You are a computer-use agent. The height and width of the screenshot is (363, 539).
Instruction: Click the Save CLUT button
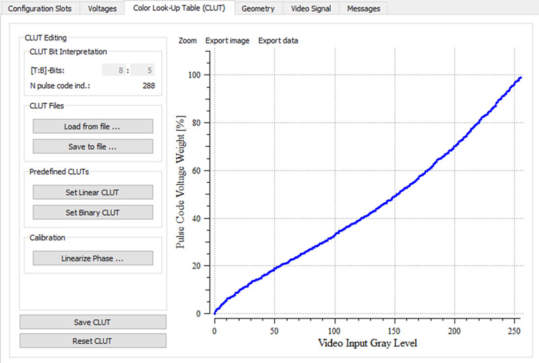pos(92,322)
